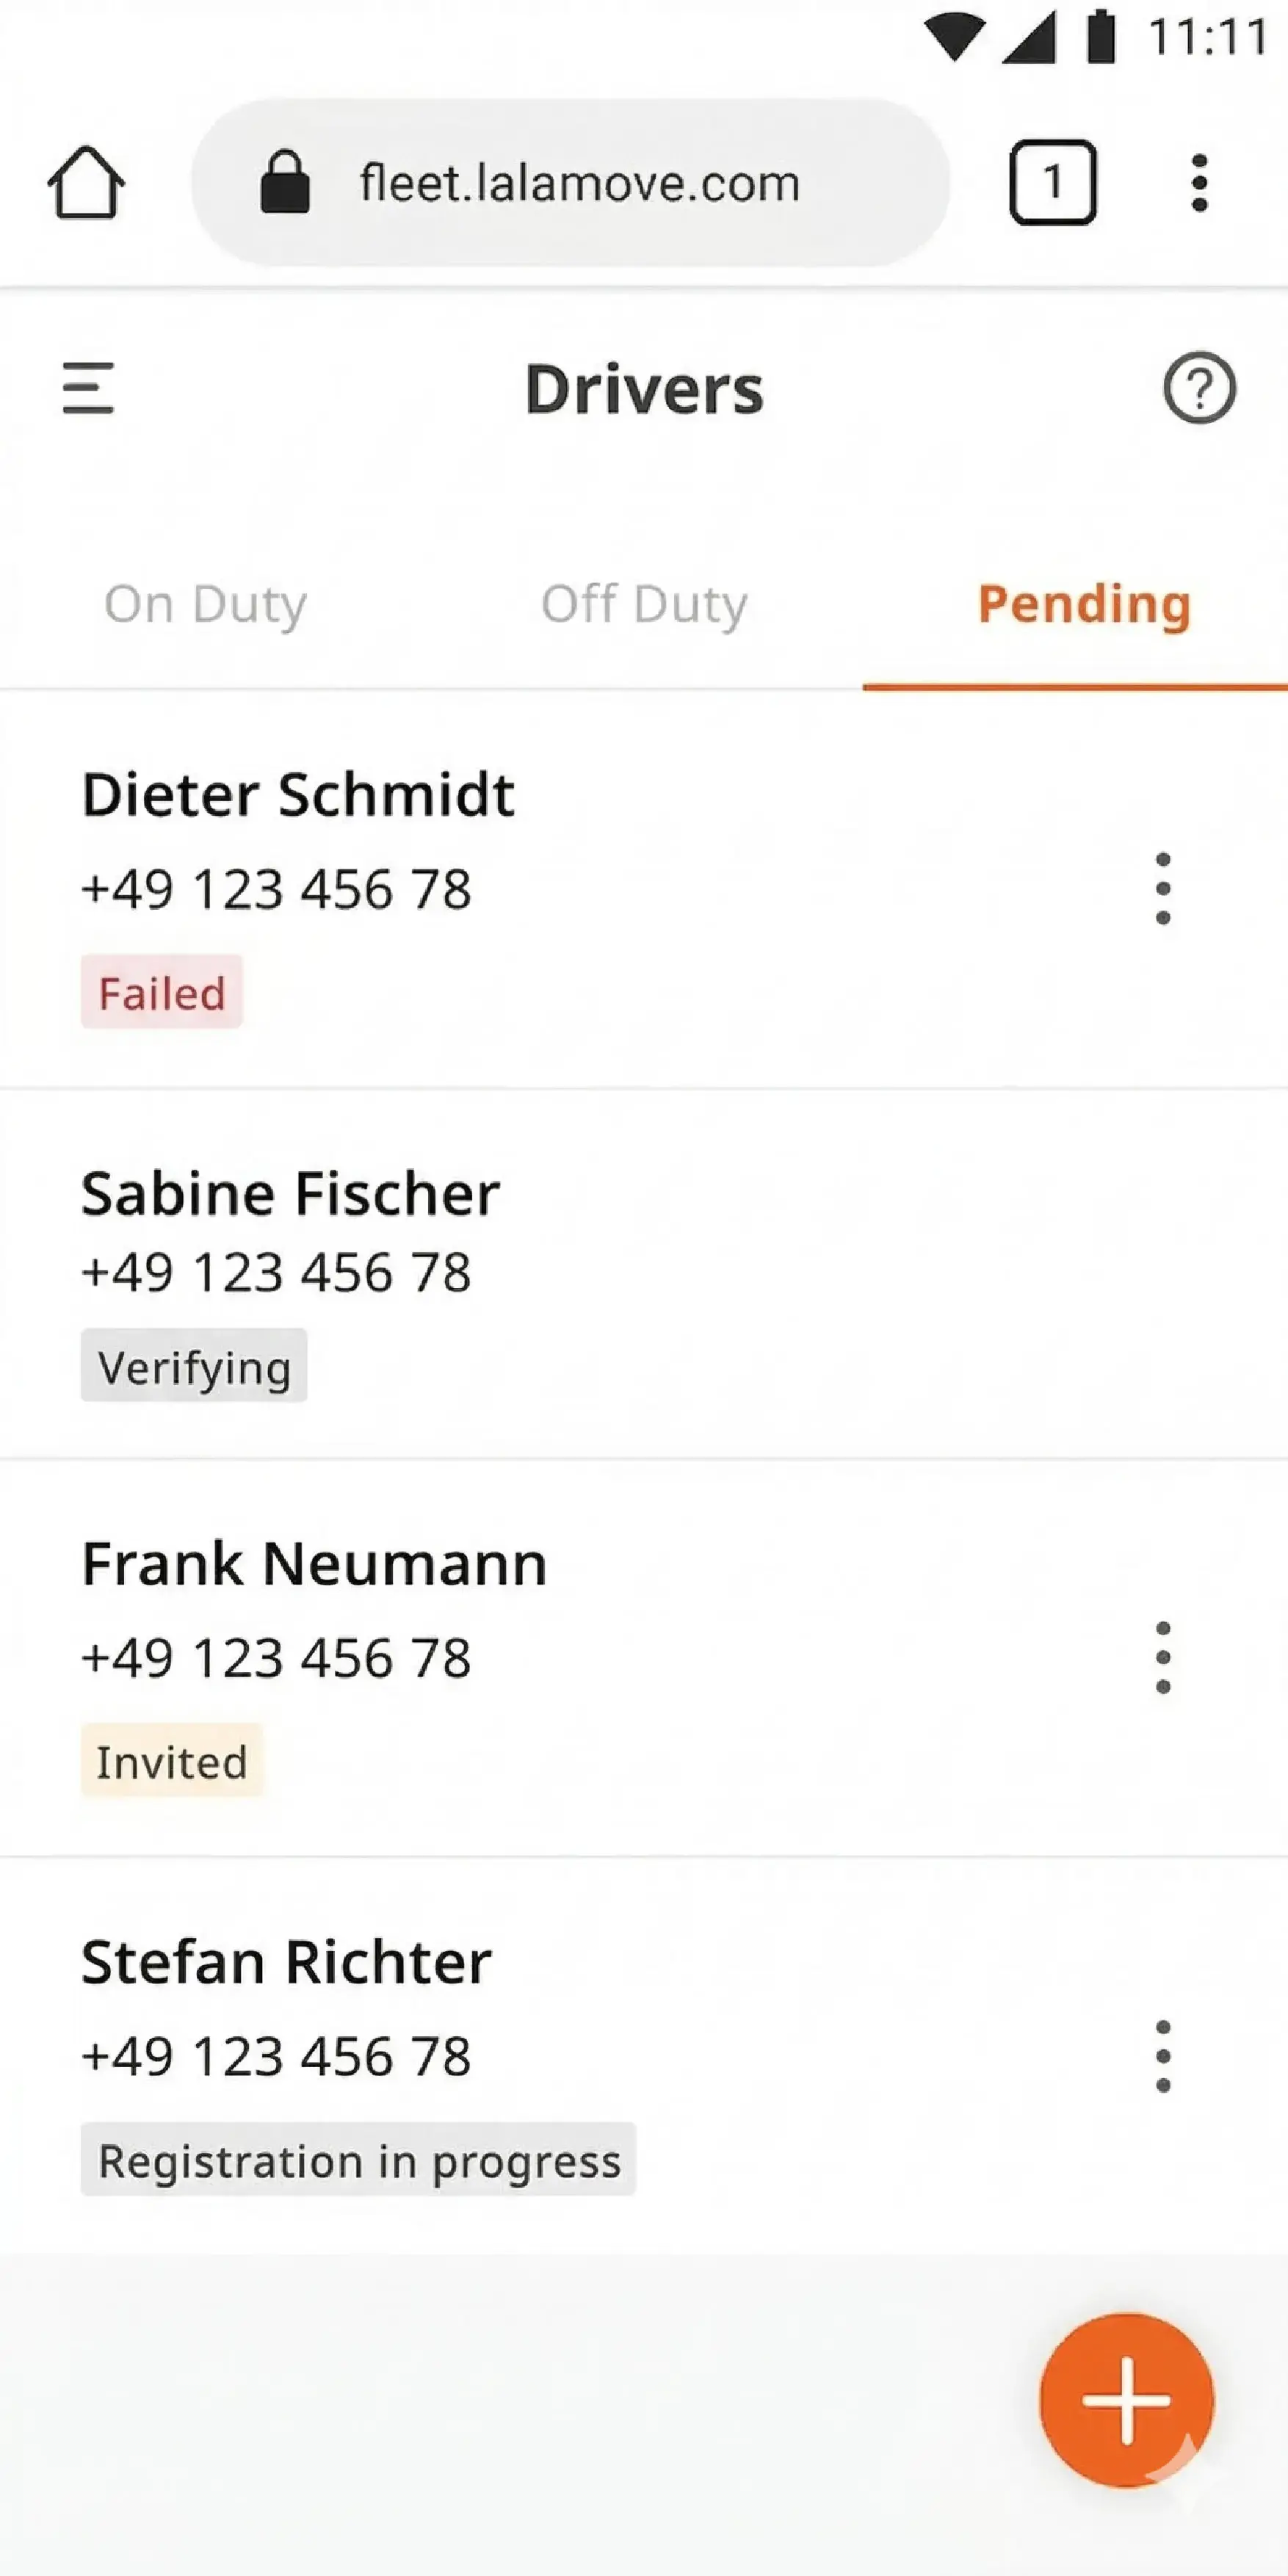This screenshot has width=1288, height=2576.
Task: Switch to the On Duty tab
Action: click(x=206, y=604)
